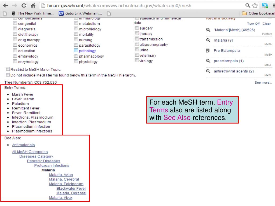The width and height of the screenshot is (275, 206).
Task: Open The New York Times bookmark
Action: pos(33,13)
